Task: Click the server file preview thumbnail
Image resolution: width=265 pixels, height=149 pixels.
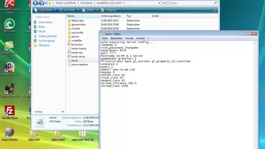Action: 40,122
